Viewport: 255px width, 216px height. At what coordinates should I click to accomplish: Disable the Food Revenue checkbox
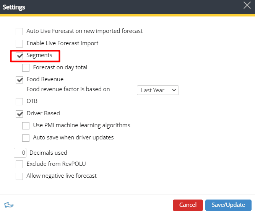(19, 80)
